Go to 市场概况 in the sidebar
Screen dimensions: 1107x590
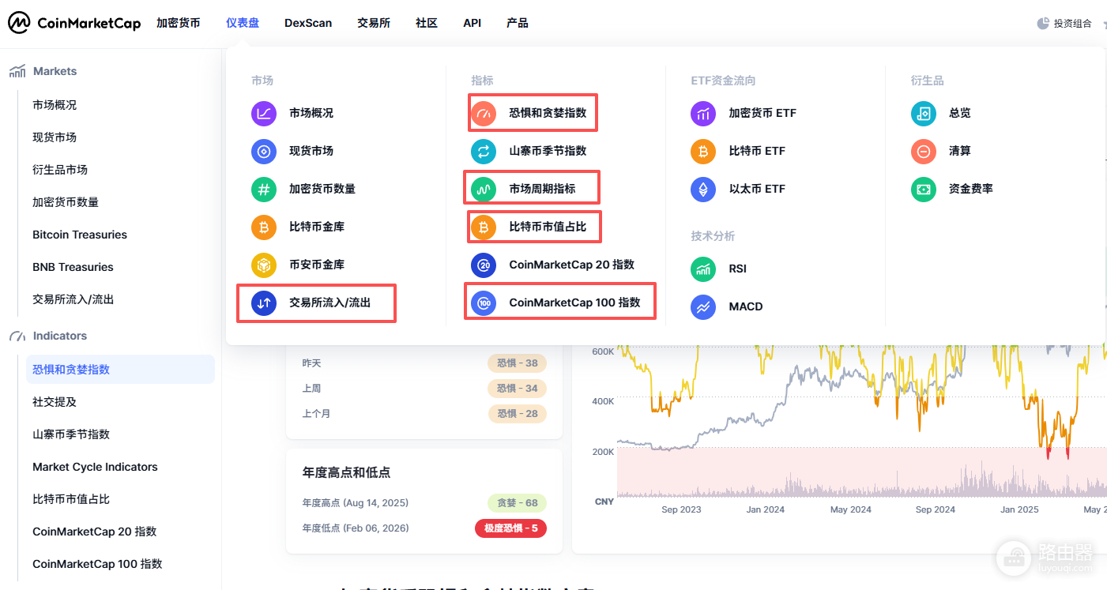[x=55, y=105]
